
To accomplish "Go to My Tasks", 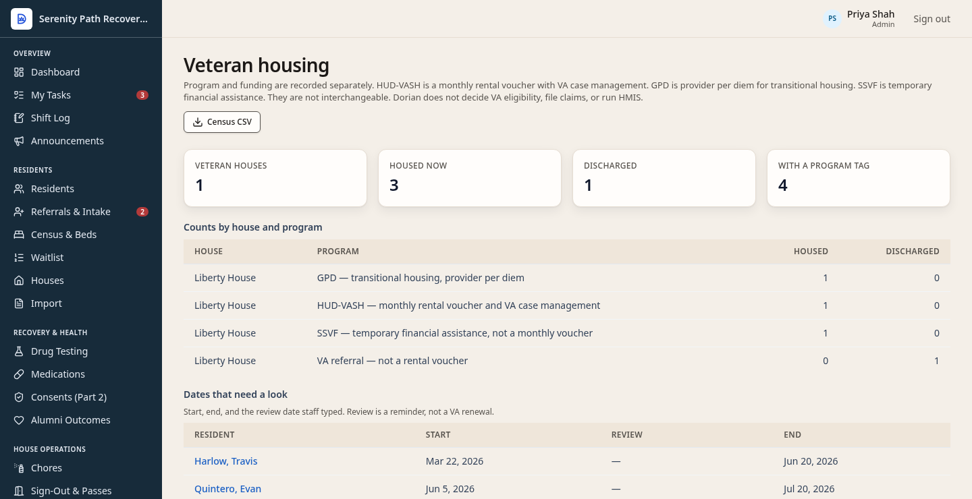I will (81, 95).
